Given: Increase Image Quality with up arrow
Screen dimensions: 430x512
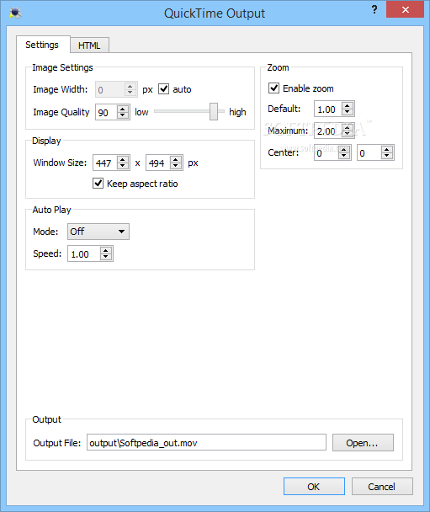Looking at the screenshot, I should 123,109.
